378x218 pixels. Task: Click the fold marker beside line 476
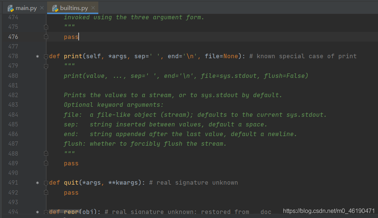point(46,37)
